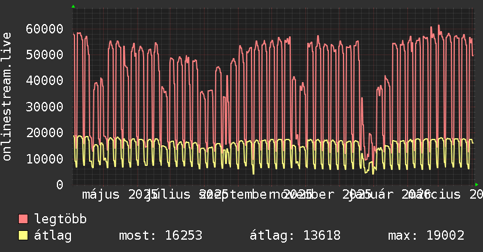Click the 40000 y-axis label

click(45, 81)
